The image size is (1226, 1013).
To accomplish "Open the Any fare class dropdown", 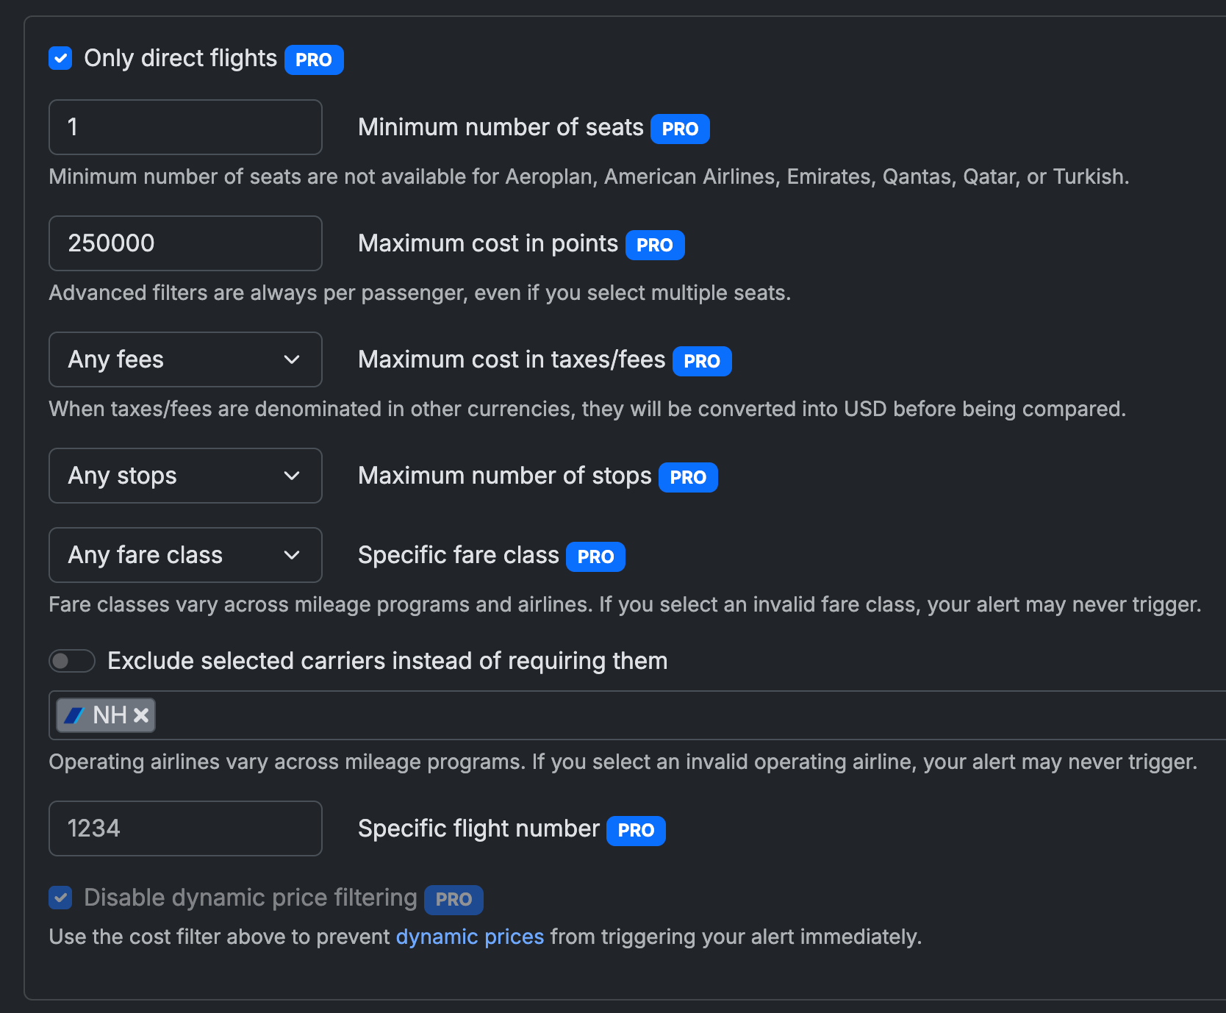I will point(185,555).
